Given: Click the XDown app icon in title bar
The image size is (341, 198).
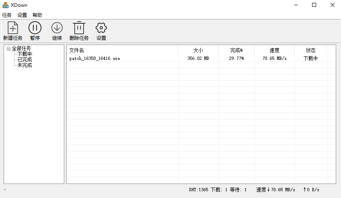Looking at the screenshot, I should (x=5, y=5).
